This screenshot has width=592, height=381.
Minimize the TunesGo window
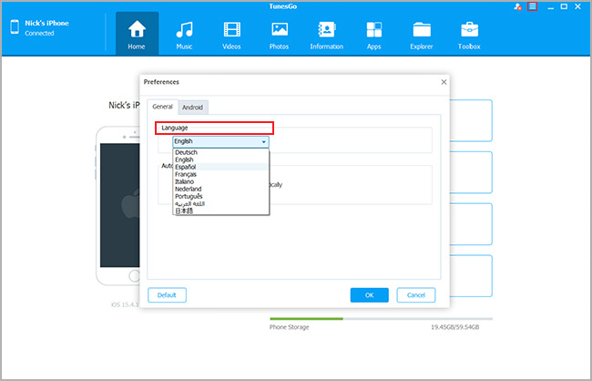click(x=551, y=6)
